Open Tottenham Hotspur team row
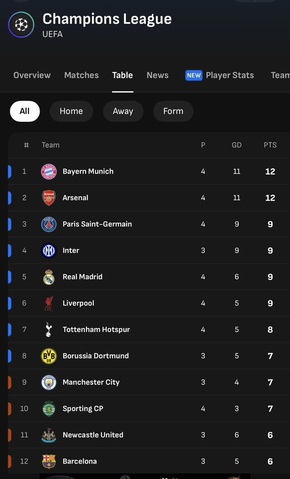This screenshot has width=290, height=479. click(x=96, y=330)
